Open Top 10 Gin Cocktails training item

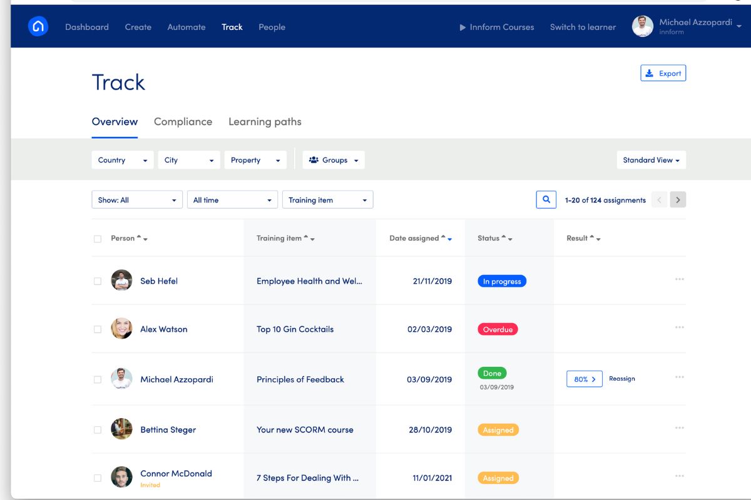coord(295,329)
